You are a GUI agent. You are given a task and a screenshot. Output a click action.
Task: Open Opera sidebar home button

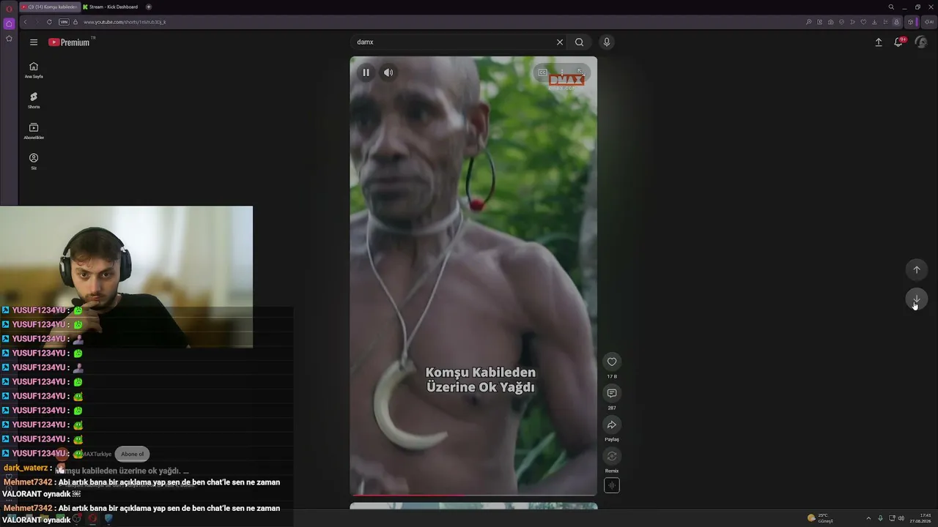[x=9, y=23]
